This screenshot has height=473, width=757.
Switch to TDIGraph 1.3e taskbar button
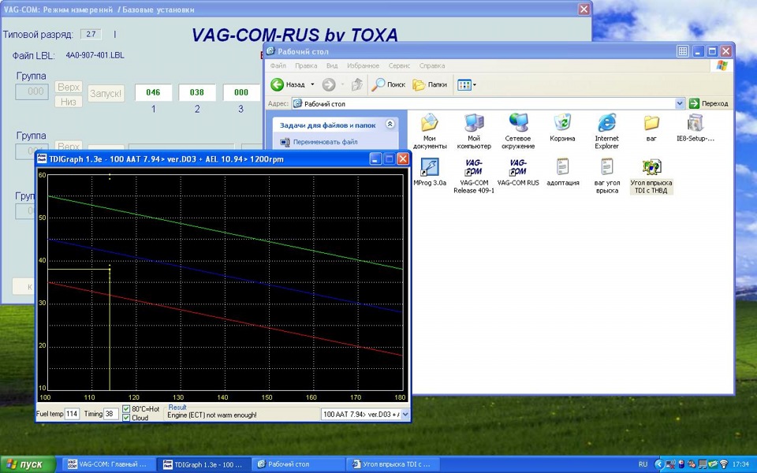point(205,464)
